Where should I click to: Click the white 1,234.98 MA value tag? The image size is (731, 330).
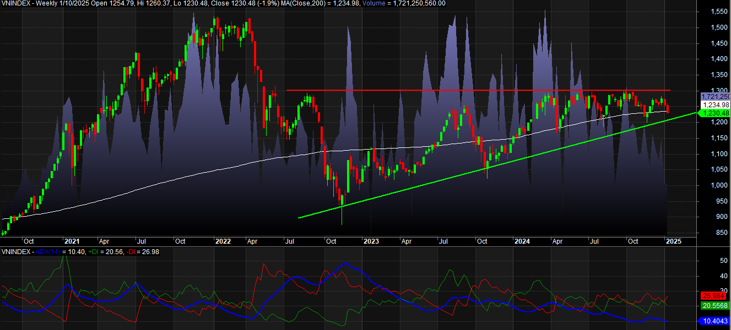pyautogui.click(x=714, y=105)
